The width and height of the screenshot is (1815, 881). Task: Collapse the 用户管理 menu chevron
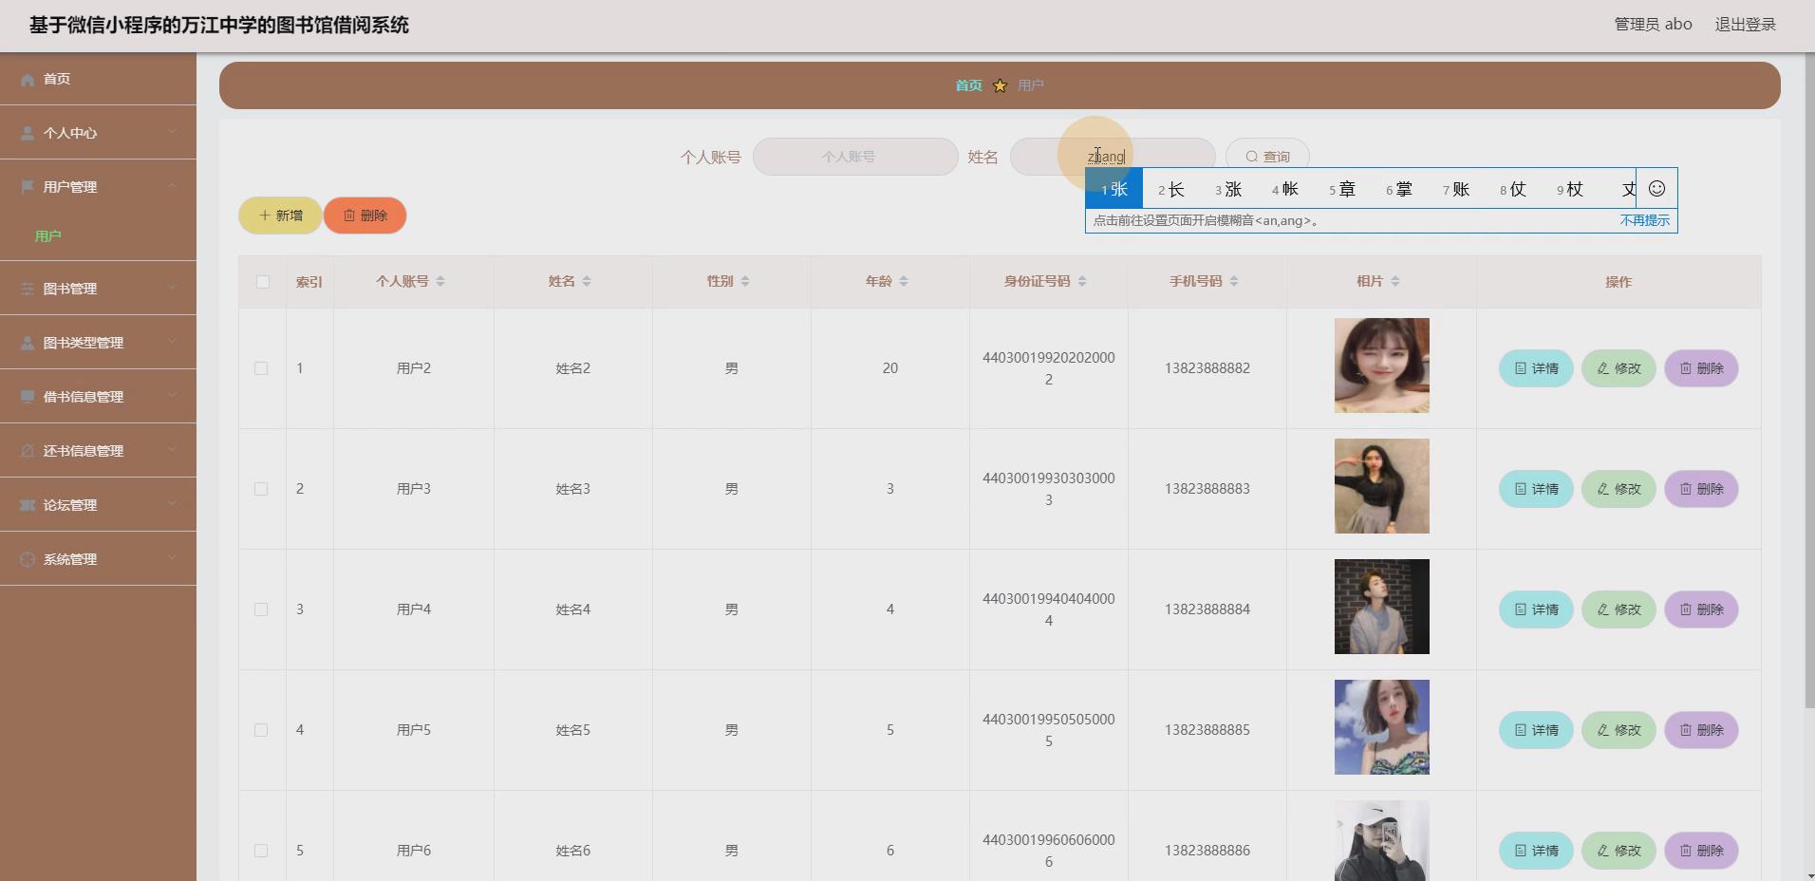coord(172,186)
